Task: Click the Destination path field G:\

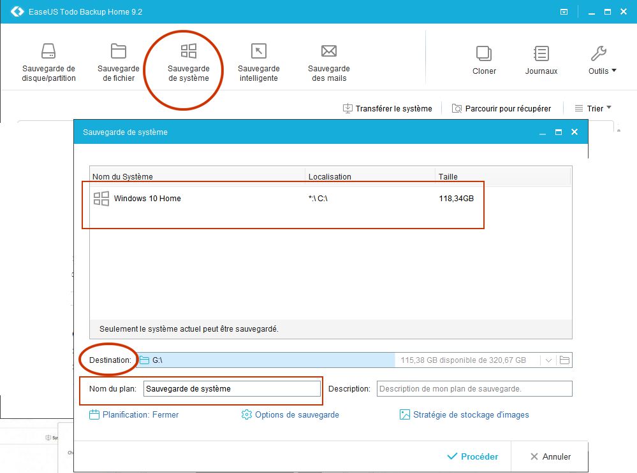Action: pos(266,360)
